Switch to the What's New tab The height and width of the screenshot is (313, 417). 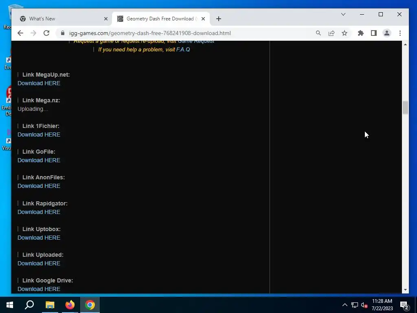64,19
